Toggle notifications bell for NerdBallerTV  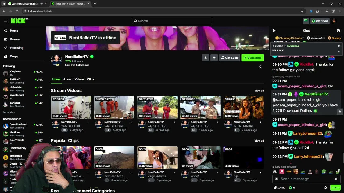tap(205, 58)
